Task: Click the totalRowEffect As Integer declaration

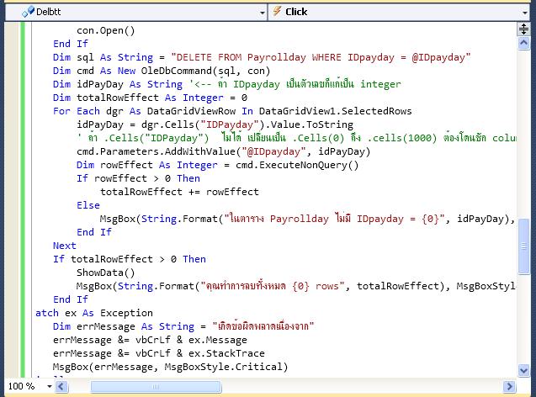Action: click(x=150, y=98)
